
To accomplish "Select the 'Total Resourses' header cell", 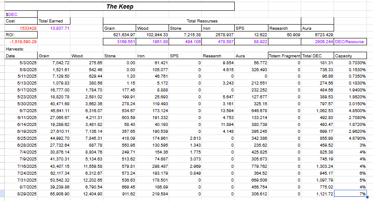I will click(x=202, y=21).
